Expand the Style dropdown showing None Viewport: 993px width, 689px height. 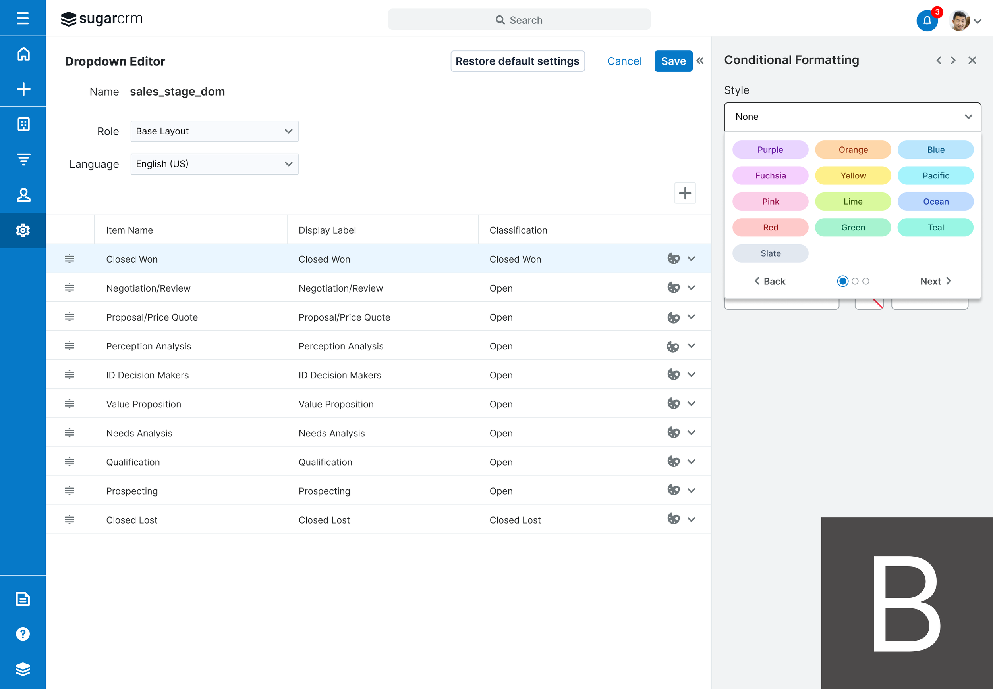pyautogui.click(x=852, y=117)
